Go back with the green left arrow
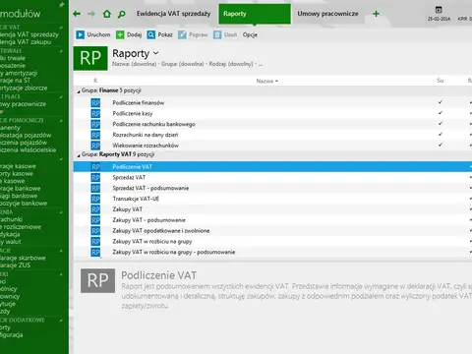The height and width of the screenshot is (354, 472). (x=77, y=14)
